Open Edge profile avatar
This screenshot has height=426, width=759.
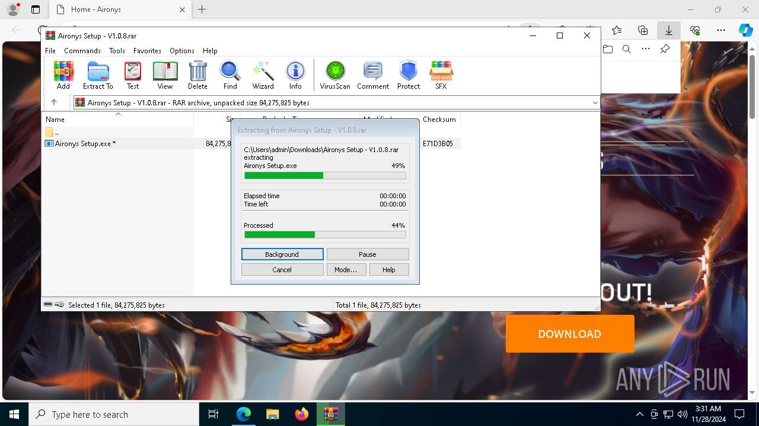(13, 9)
